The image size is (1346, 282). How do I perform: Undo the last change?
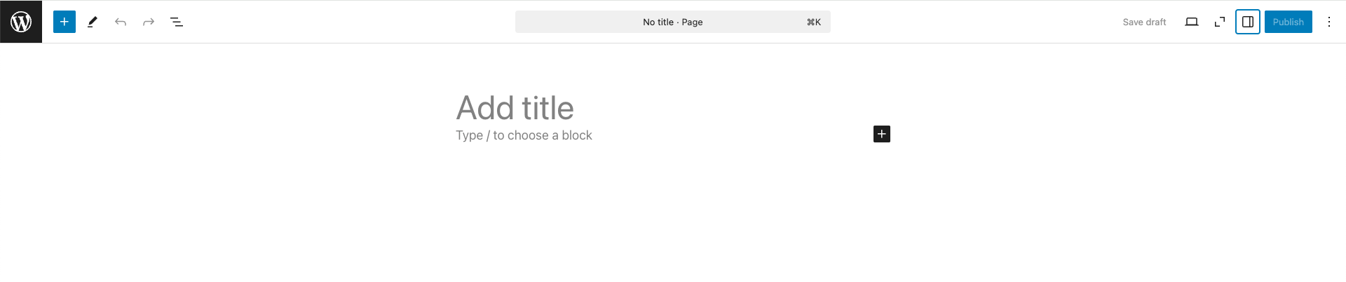click(x=121, y=22)
